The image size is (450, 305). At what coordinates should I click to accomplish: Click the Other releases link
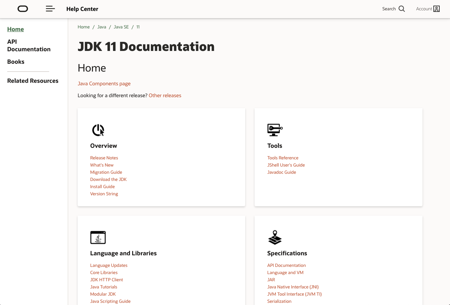[165, 95]
